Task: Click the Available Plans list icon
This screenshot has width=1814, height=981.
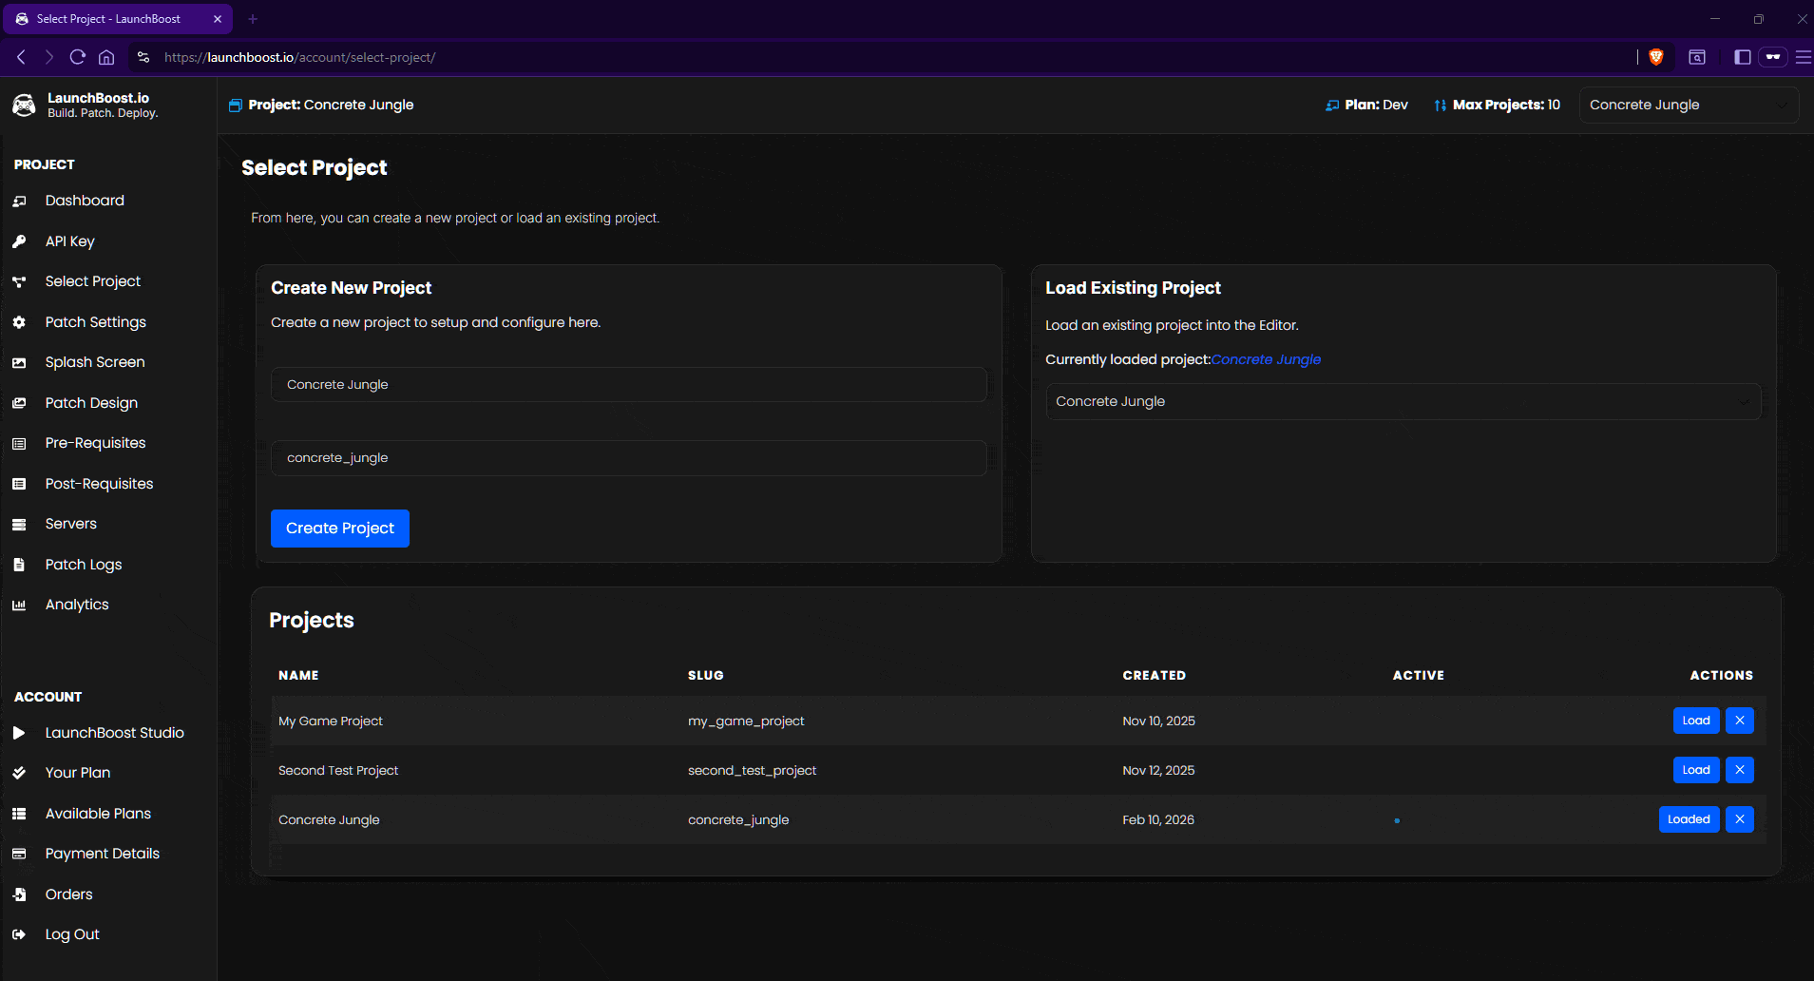Action: pyautogui.click(x=19, y=814)
